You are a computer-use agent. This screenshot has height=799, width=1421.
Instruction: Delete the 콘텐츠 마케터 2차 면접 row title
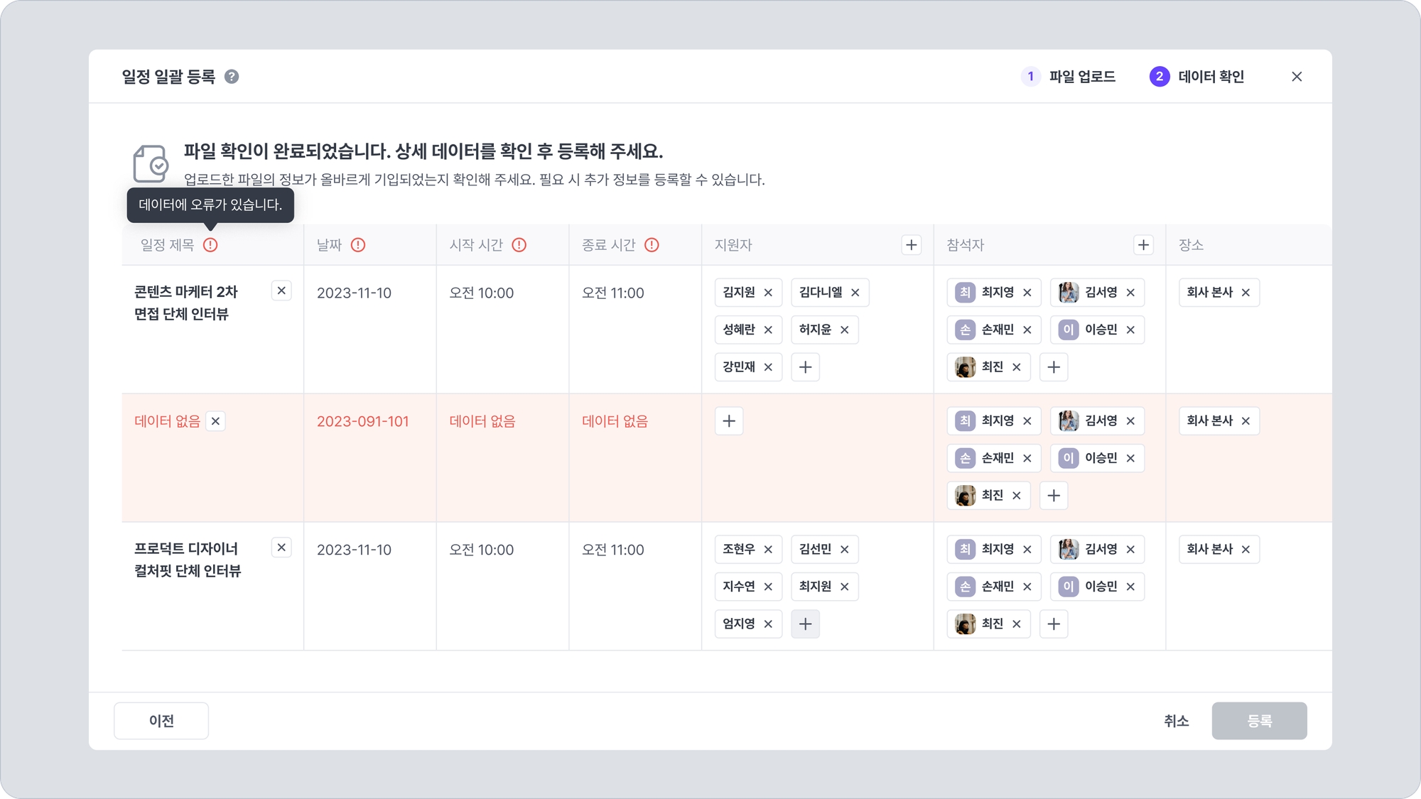point(281,290)
